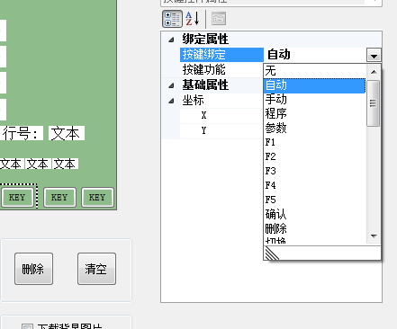Choose F4 from the dropdown list
The width and height of the screenshot is (397, 329).
point(315,185)
